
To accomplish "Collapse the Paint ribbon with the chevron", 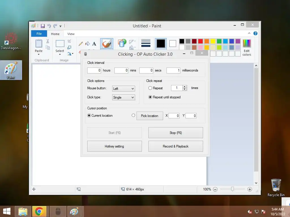I will tap(249, 33).
